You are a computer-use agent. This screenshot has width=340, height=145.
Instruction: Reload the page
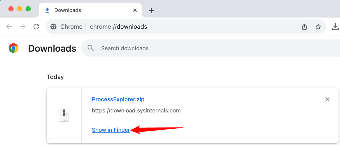pyautogui.click(x=36, y=26)
